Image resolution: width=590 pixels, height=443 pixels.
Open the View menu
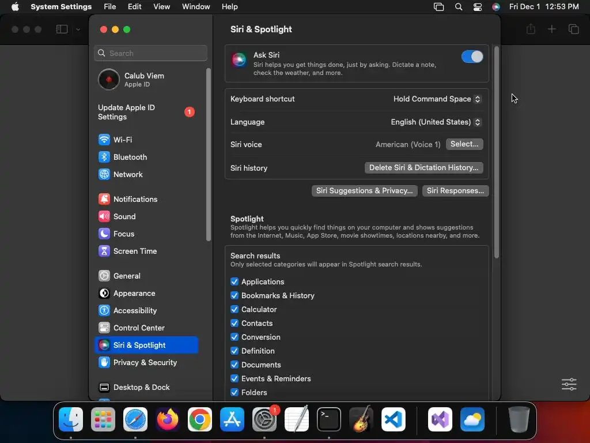tap(161, 7)
